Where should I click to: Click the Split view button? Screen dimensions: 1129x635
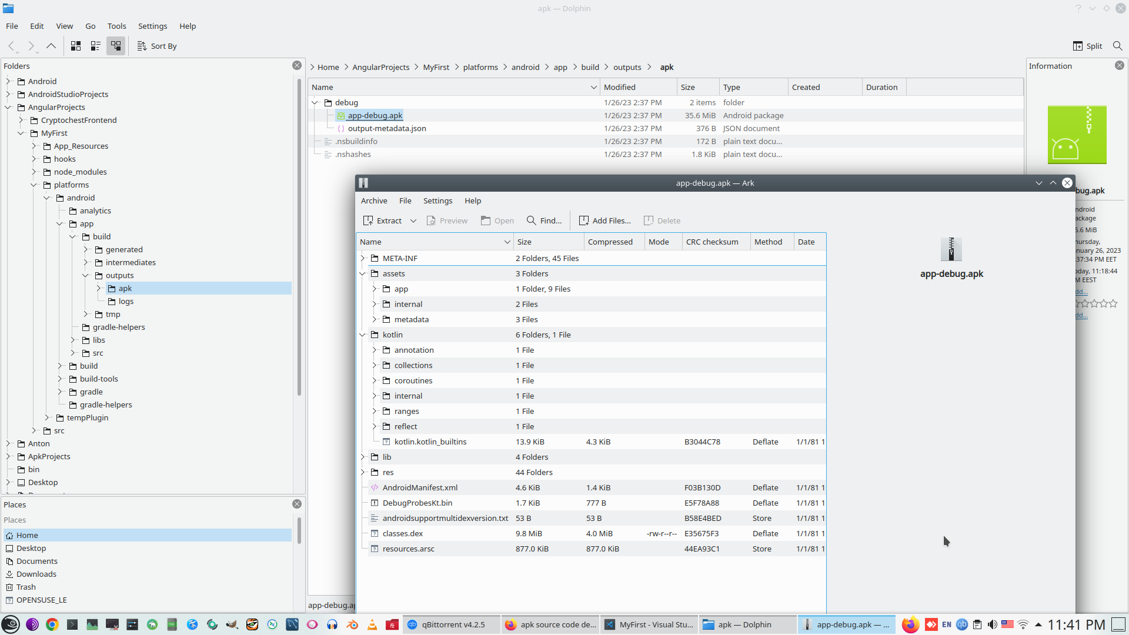pyautogui.click(x=1087, y=46)
